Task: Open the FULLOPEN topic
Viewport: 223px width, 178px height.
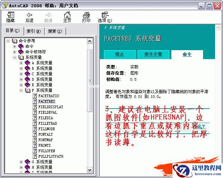Action: [x=47, y=151]
